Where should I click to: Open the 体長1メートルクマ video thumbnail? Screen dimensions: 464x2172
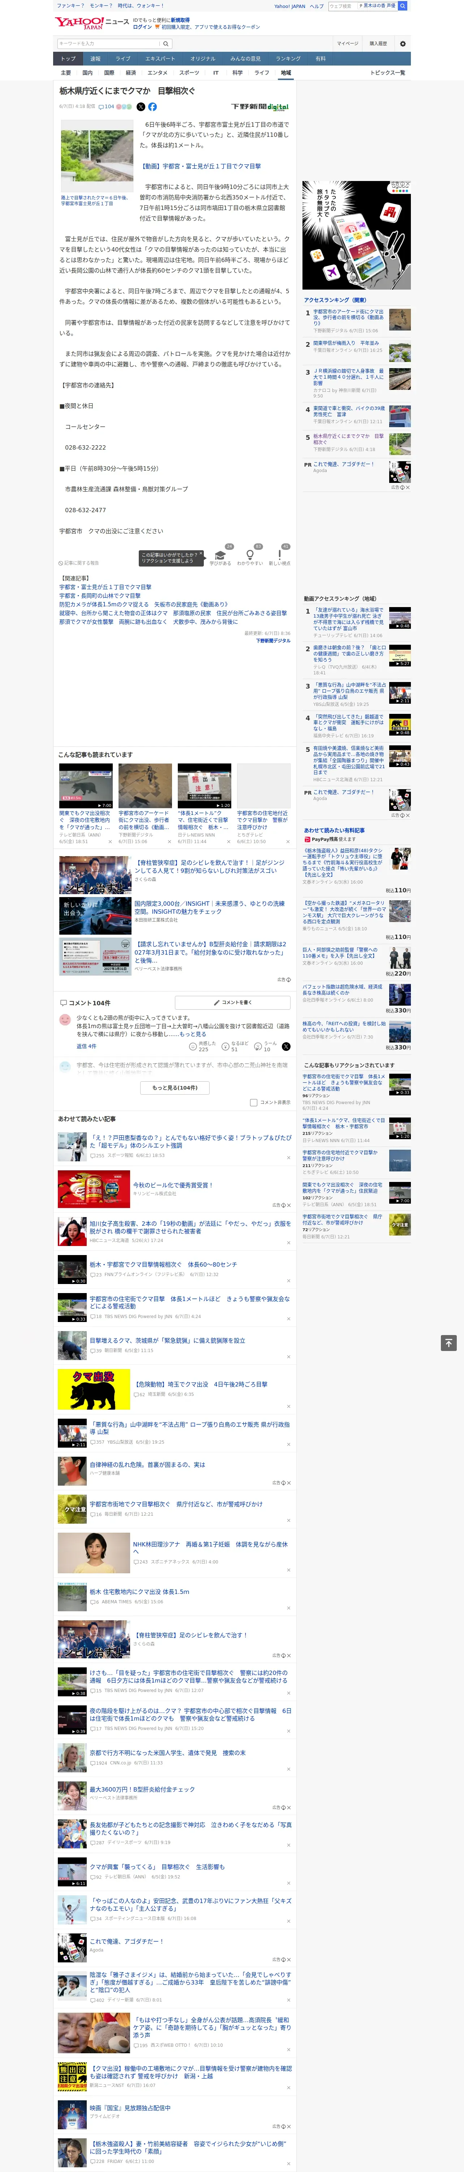(x=204, y=787)
